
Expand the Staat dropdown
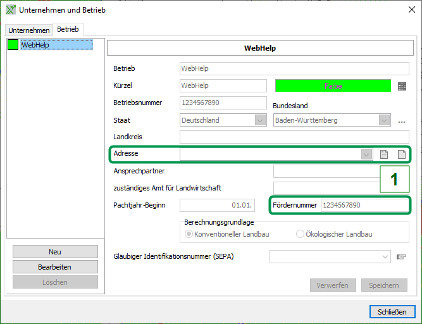[260, 120]
